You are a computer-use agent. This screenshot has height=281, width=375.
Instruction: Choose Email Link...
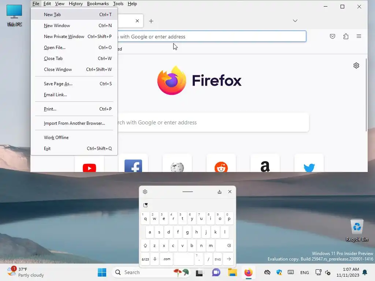coord(74,95)
